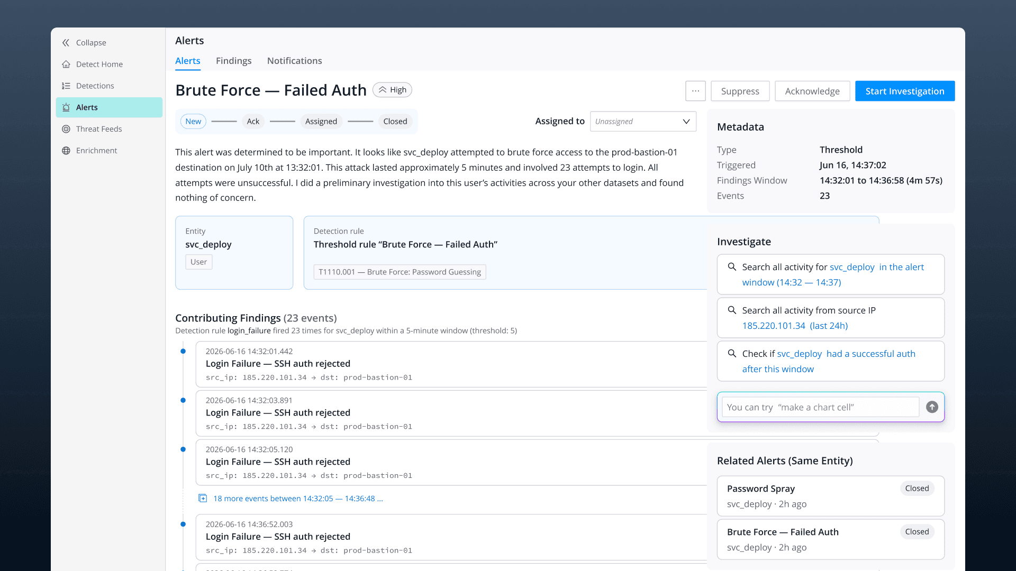
Task: Search activity from source IP 185.220.101.34
Action: coord(830,318)
